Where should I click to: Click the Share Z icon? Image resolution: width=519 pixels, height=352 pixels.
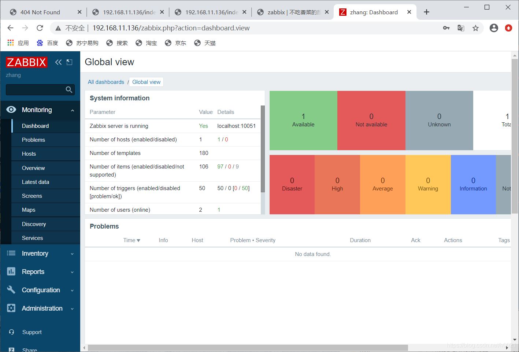pos(12,350)
